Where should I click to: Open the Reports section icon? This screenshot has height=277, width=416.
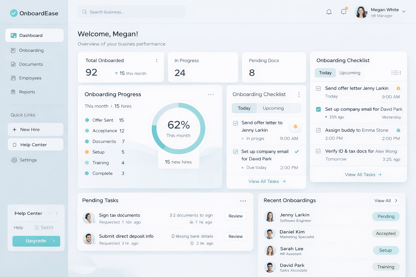click(14, 92)
